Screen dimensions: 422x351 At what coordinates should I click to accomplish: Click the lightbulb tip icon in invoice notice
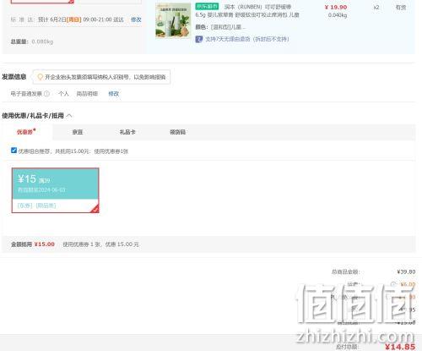click(41, 77)
